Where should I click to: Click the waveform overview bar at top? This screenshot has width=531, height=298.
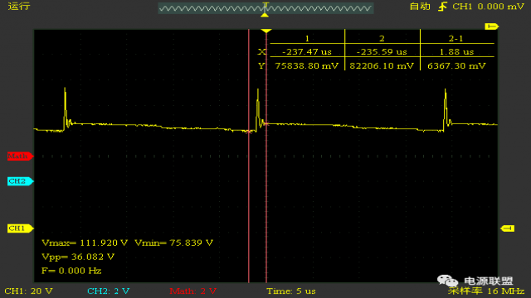tap(265, 8)
